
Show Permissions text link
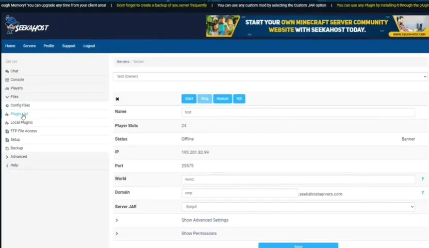click(199, 234)
